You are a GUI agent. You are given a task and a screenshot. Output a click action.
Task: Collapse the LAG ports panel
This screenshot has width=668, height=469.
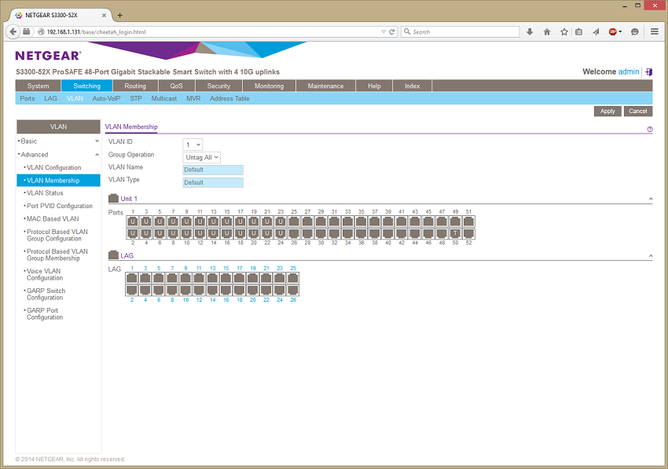coord(651,256)
